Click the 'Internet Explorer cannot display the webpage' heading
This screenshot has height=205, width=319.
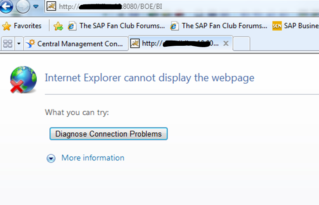150,78
